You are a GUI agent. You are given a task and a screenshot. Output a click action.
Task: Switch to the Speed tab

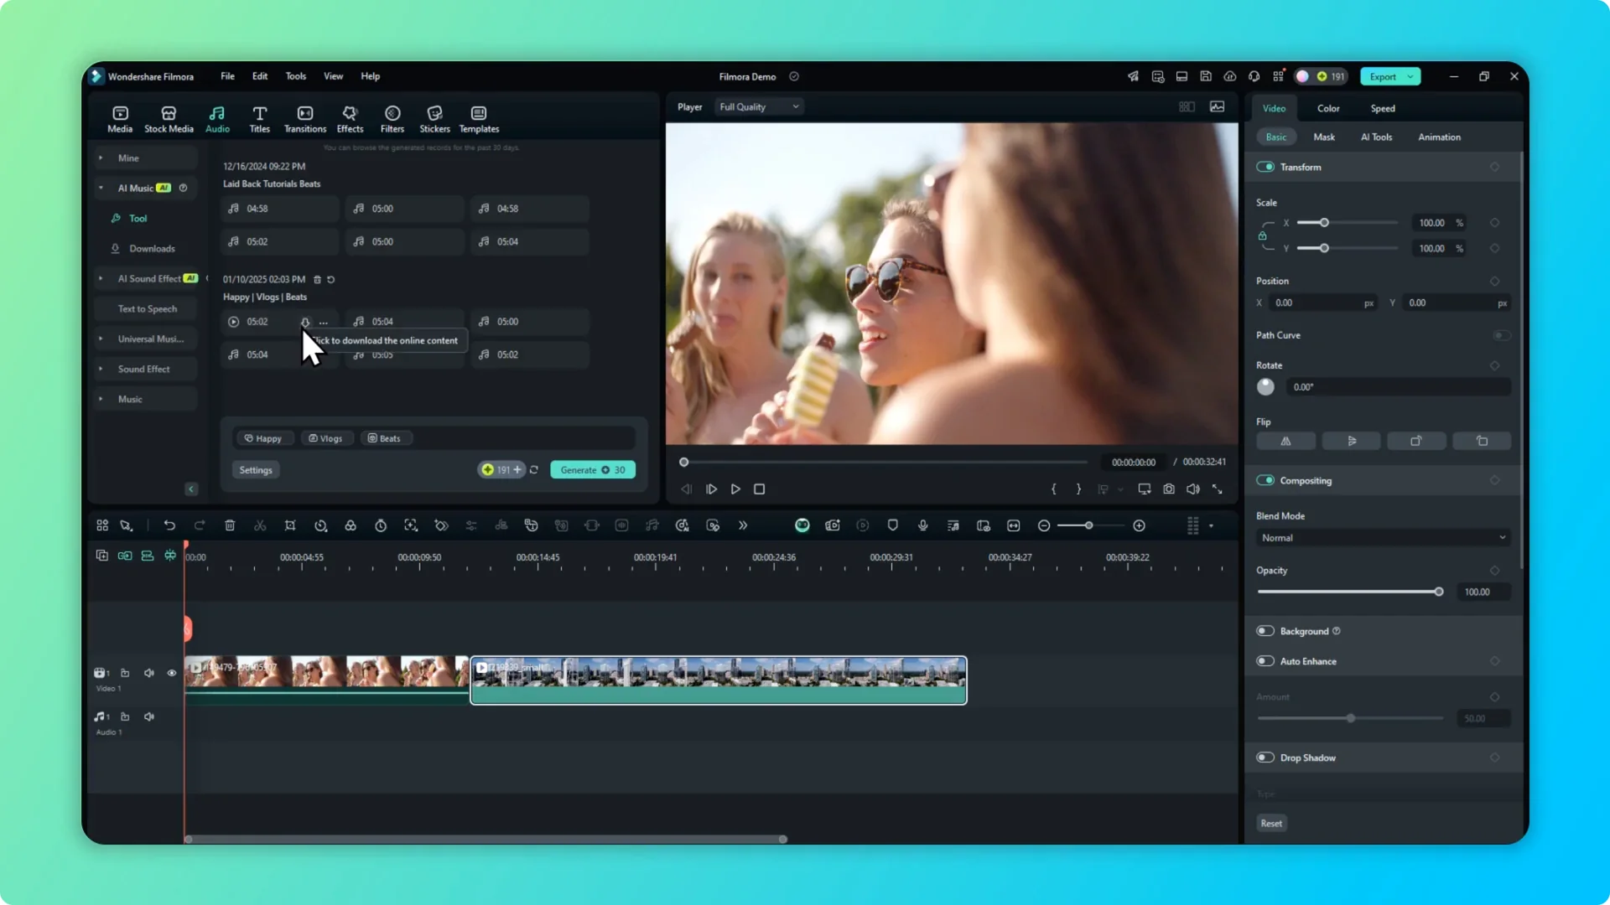point(1383,108)
